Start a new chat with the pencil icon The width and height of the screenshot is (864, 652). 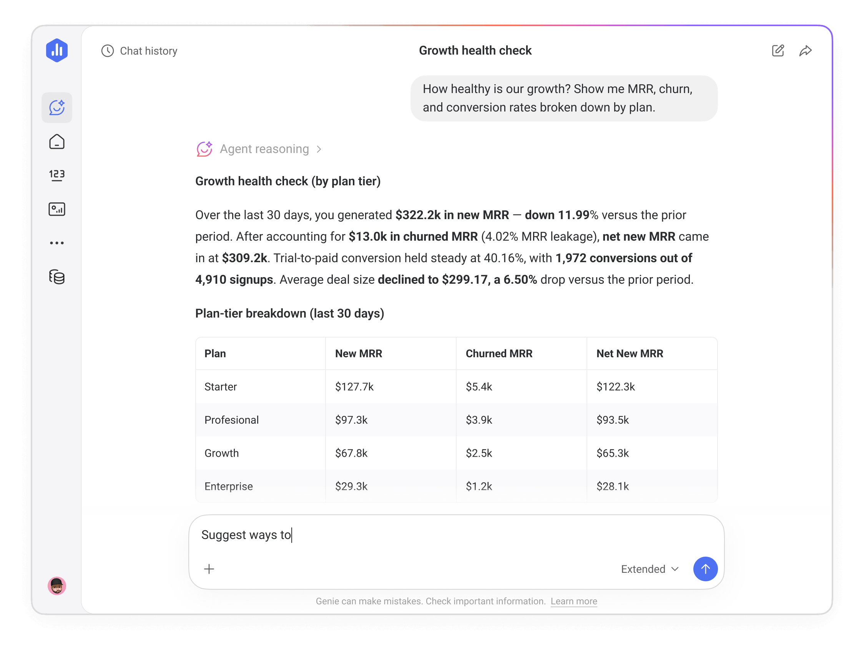point(778,50)
